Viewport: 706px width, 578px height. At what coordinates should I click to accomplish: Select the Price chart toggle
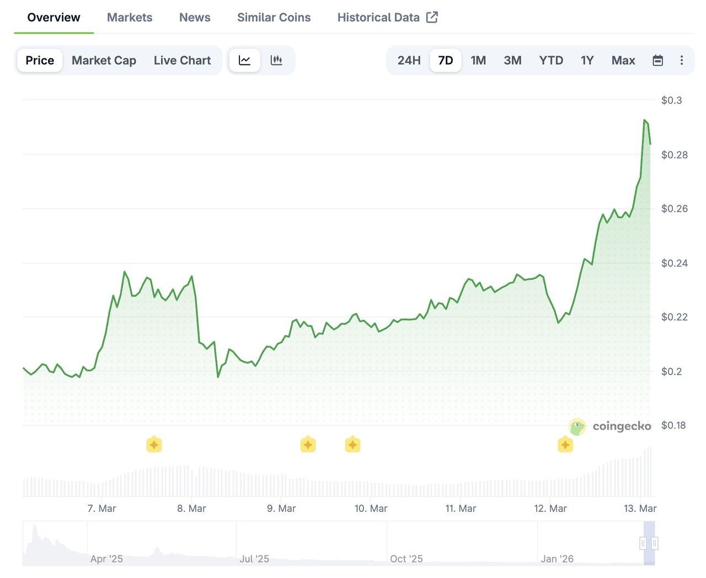(x=40, y=60)
